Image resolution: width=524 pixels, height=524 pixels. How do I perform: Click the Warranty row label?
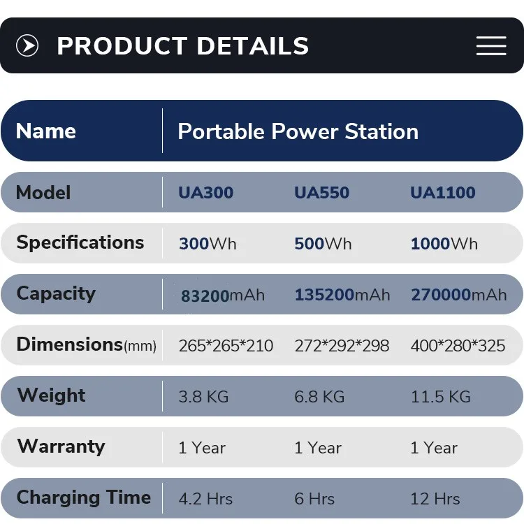tap(61, 446)
